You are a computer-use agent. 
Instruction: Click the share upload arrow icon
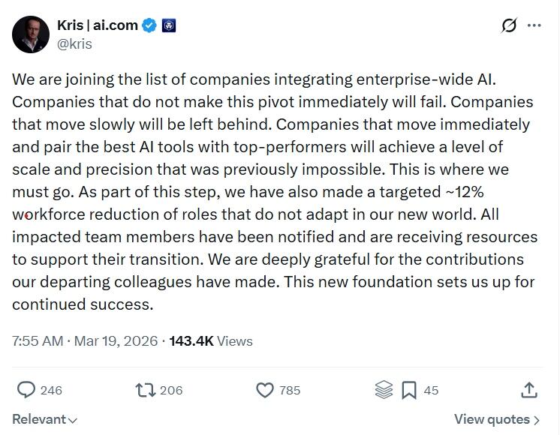528,390
